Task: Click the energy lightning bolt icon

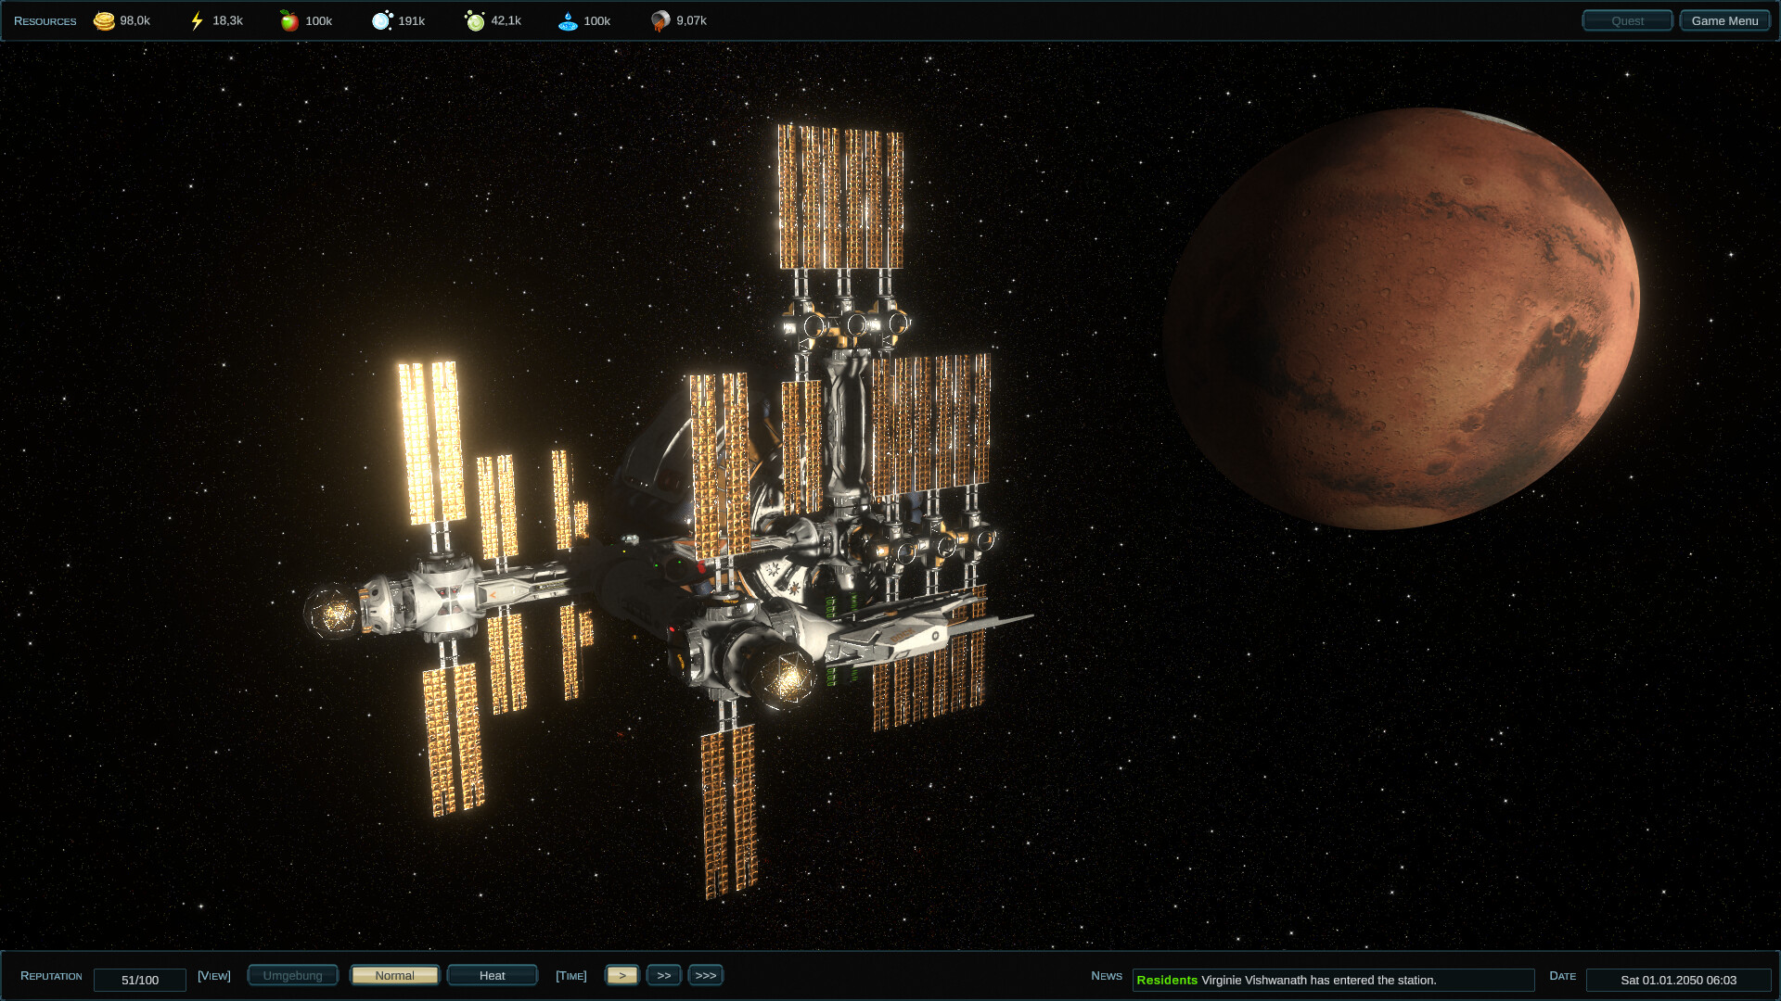Action: coord(196,19)
